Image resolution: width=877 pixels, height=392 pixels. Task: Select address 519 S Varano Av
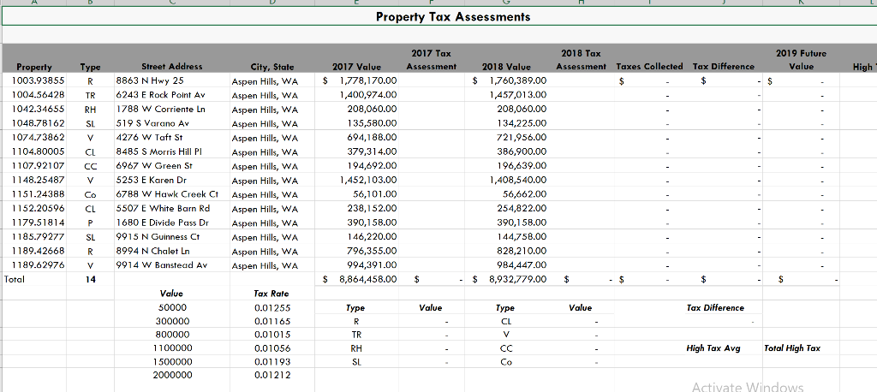point(152,123)
